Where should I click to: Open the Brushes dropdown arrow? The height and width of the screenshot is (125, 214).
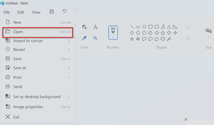[x=113, y=37]
